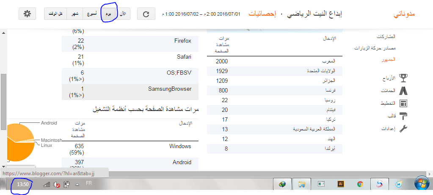This screenshot has height=195, width=433.
Task: Open Layout via the layout grid icon
Action: 403,103
